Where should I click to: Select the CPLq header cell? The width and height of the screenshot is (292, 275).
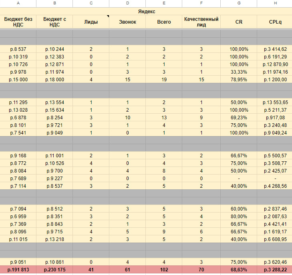coord(275,22)
